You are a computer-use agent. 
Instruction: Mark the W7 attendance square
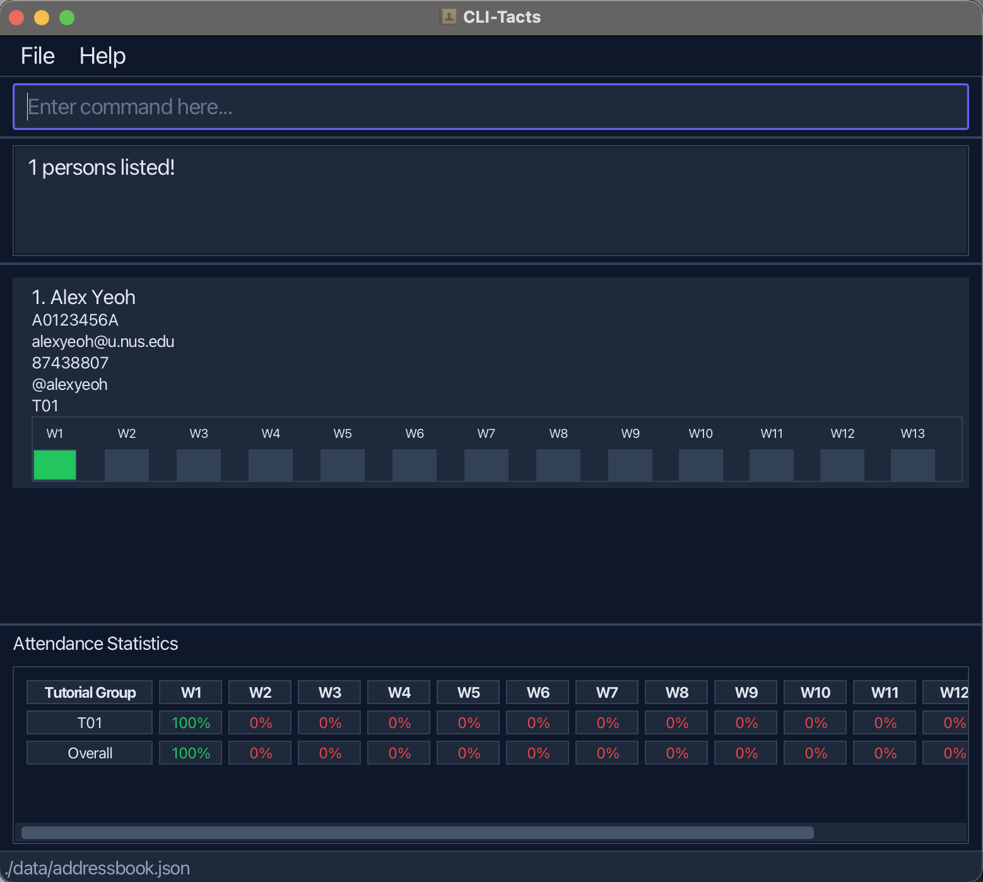point(486,465)
